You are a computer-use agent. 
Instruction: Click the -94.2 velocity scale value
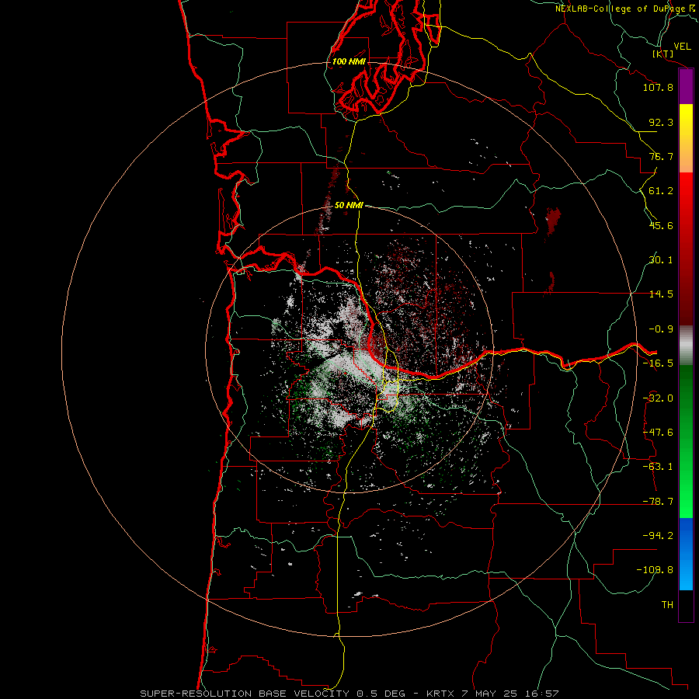click(x=658, y=536)
